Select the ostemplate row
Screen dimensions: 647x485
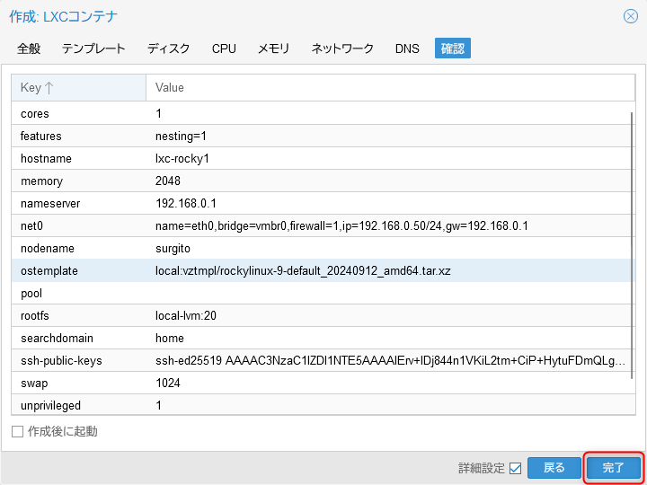coord(315,271)
